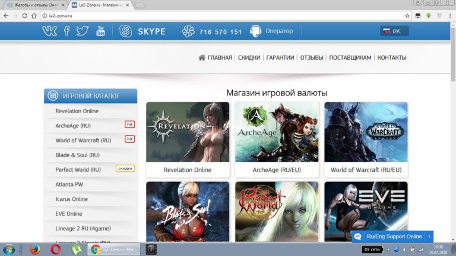The width and height of the screenshot is (456, 256).
Task: Open the Оператор chat link
Action: pos(279,31)
